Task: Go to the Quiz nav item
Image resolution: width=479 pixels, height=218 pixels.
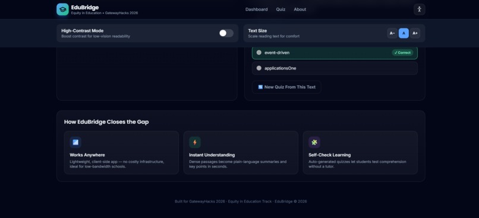Action: (x=281, y=9)
